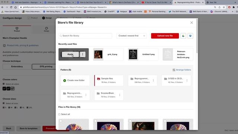Bookmark this page with star icon
This screenshot has width=238, height=134.
coord(224,7)
